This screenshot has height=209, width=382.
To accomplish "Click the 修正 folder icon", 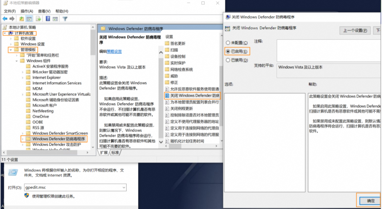I will 167,82.
